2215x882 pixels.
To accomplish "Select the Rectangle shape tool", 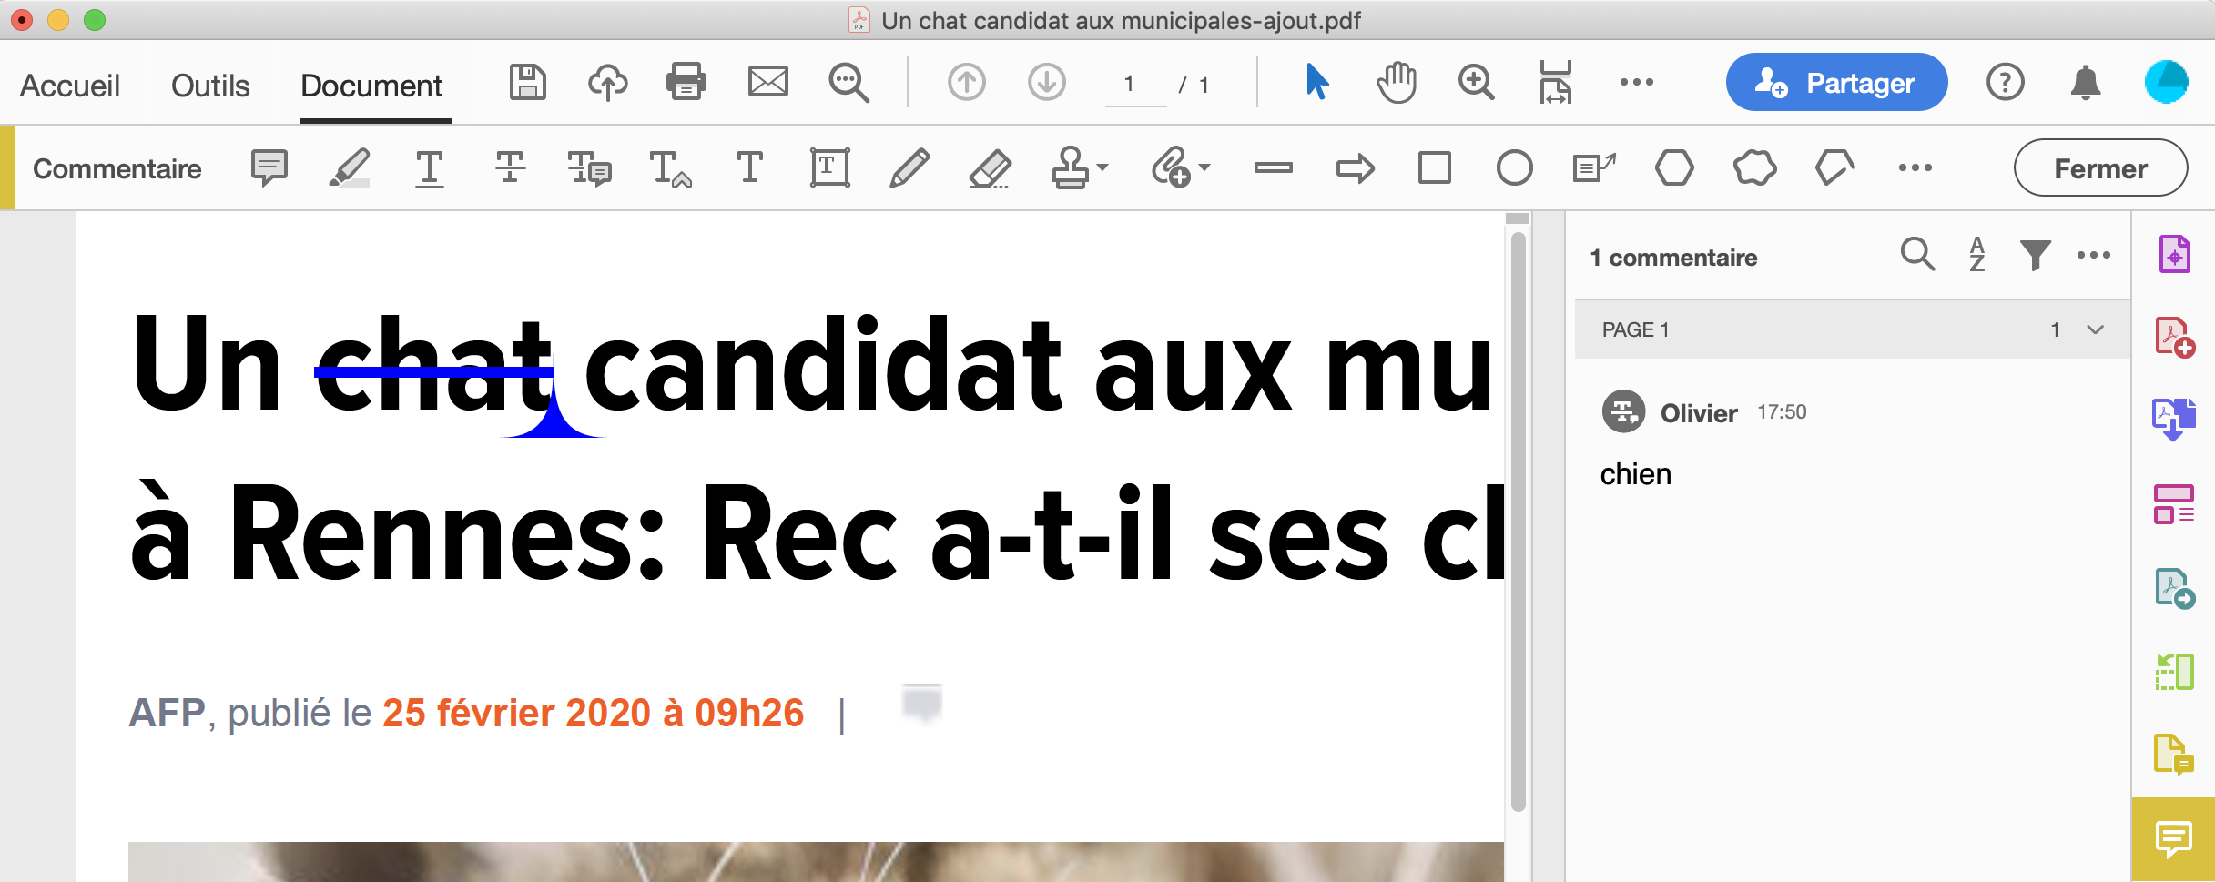I will tap(1435, 168).
